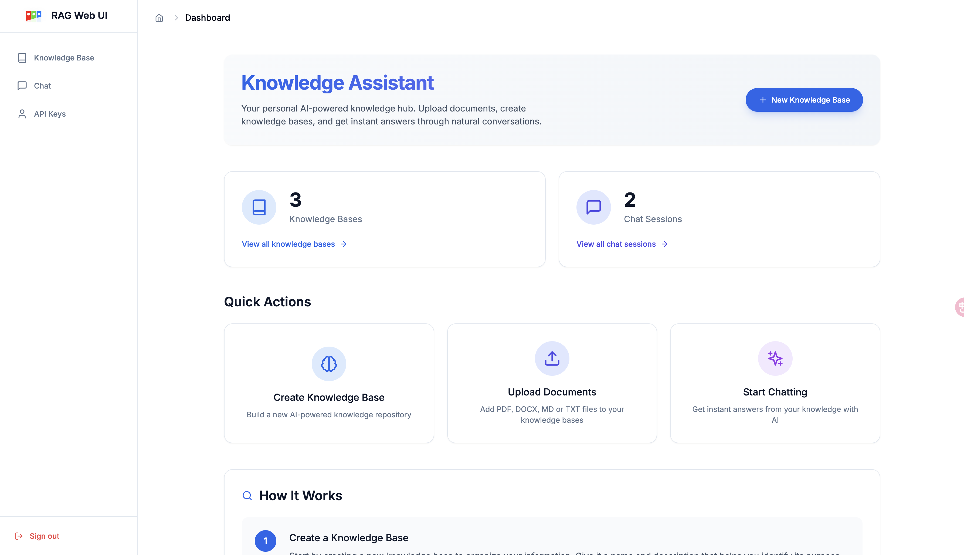Click the Dashboard breadcrumb label
964x555 pixels.
coord(207,18)
